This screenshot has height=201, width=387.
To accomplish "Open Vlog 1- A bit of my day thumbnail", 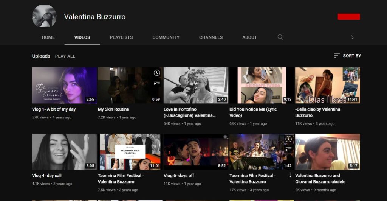I will coord(64,85).
